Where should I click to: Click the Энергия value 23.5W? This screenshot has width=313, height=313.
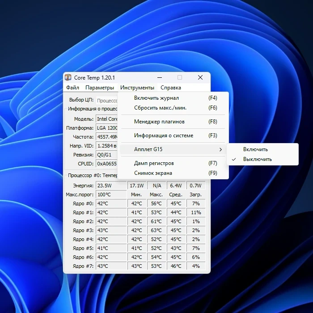tap(111, 186)
